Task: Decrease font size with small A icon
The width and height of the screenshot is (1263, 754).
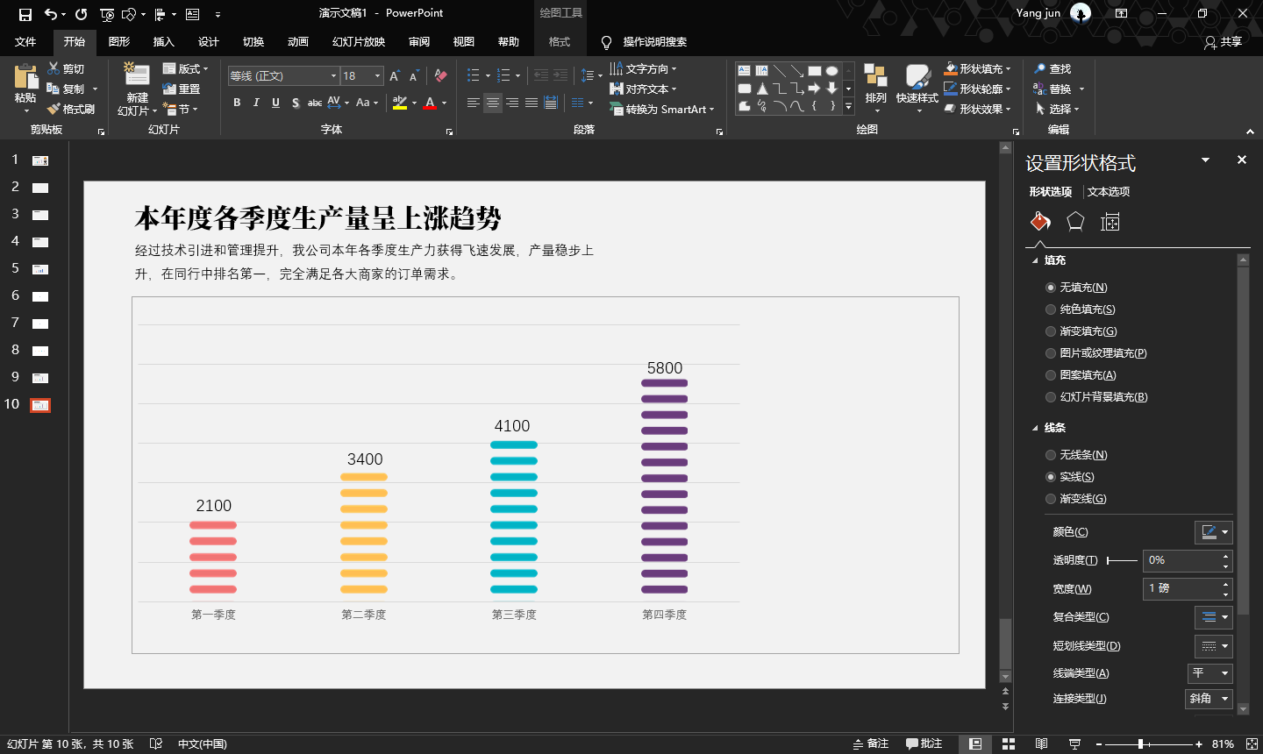Action: (414, 76)
